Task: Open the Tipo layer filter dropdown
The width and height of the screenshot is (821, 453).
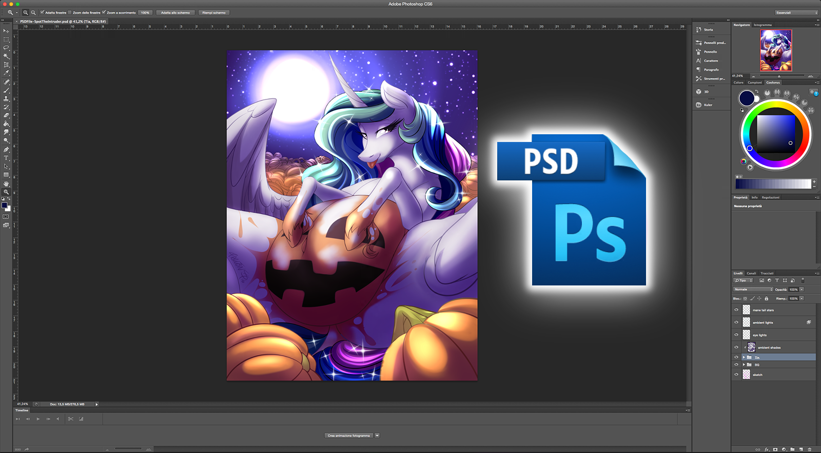Action: [x=743, y=280]
